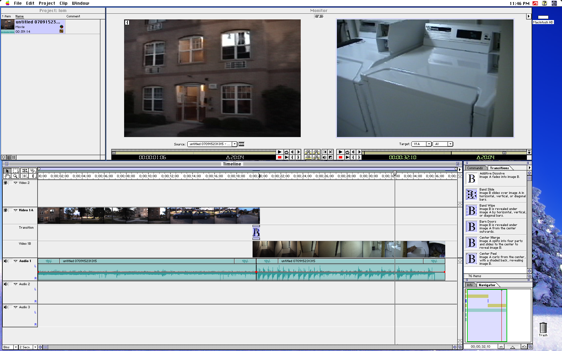Click the Band Slide transition icon
Screen dimensions: 562x351
(x=471, y=194)
